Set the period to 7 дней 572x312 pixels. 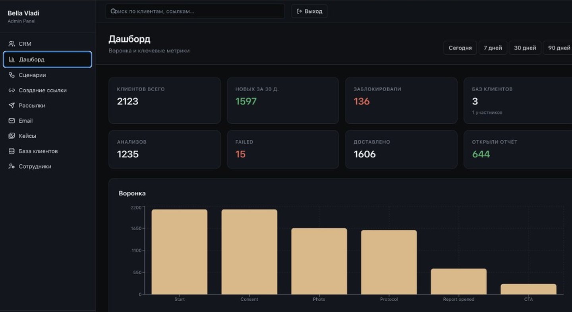493,48
